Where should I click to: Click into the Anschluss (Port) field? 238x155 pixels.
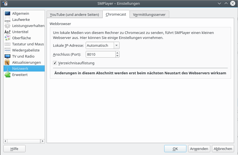point(100,54)
